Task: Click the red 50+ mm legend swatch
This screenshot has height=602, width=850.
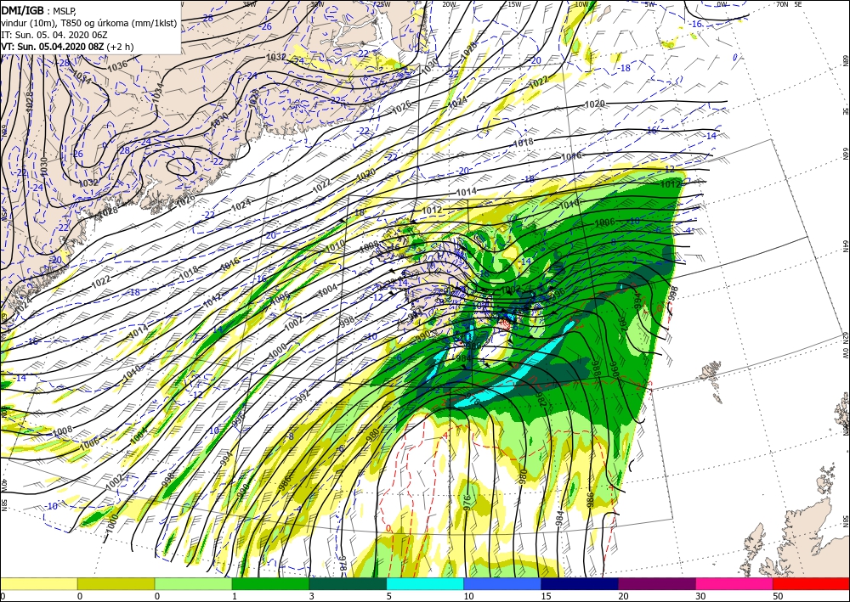Action: [812, 583]
